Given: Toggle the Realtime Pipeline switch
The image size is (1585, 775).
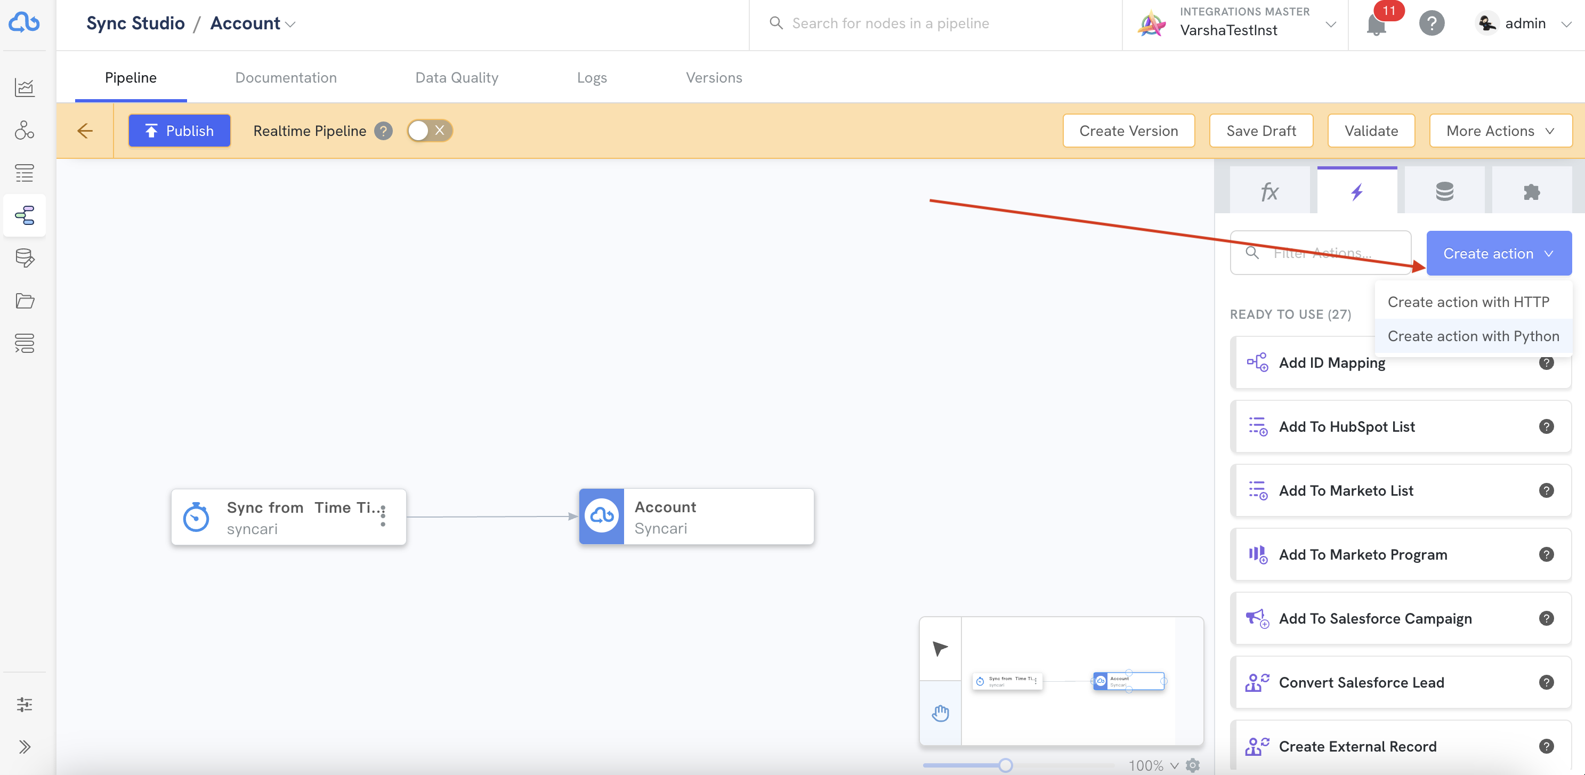Looking at the screenshot, I should tap(430, 131).
